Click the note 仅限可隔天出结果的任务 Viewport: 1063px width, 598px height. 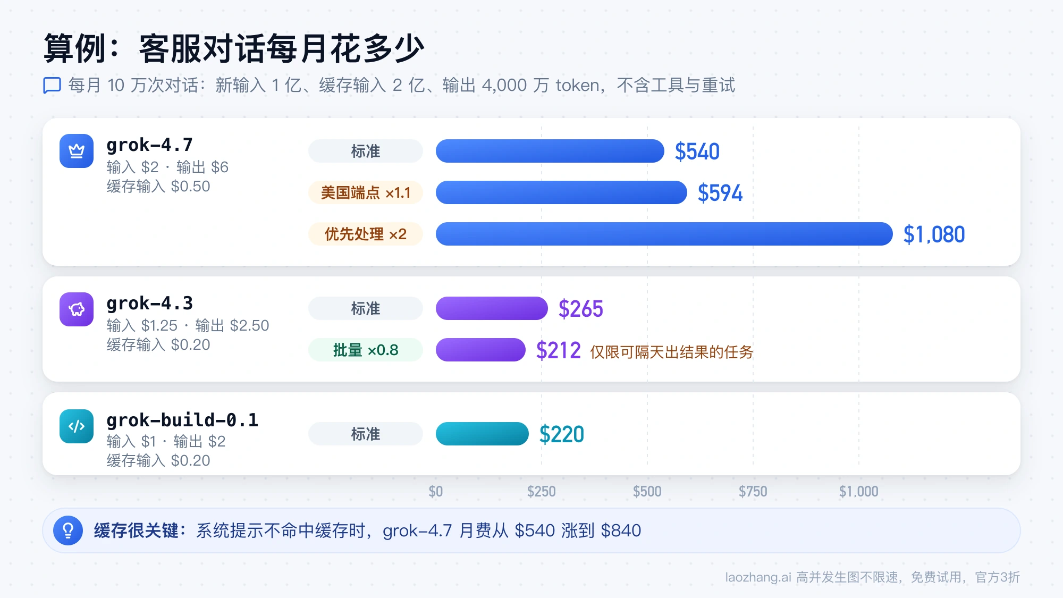pos(672,352)
